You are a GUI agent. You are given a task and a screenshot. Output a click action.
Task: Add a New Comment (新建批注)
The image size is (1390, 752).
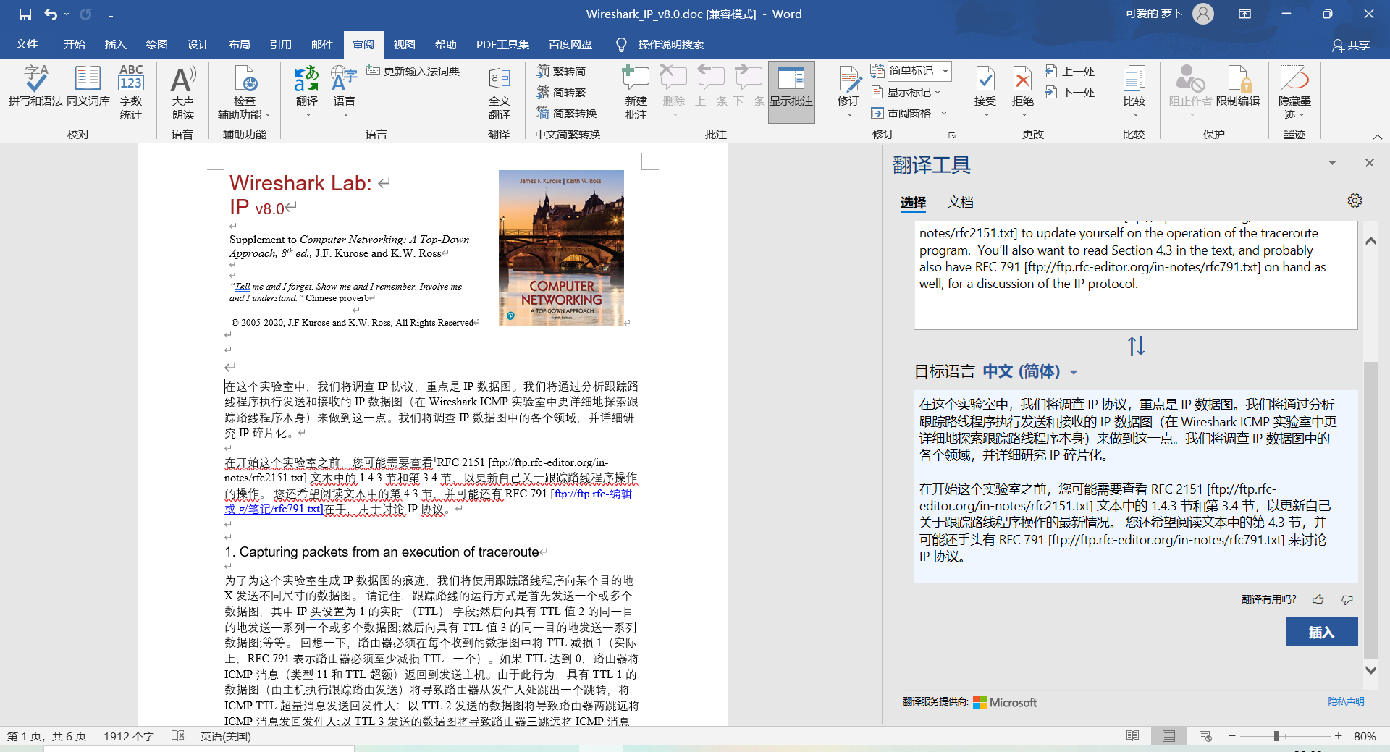(x=636, y=92)
